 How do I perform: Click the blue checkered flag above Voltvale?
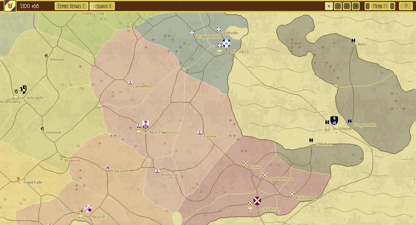point(219,29)
